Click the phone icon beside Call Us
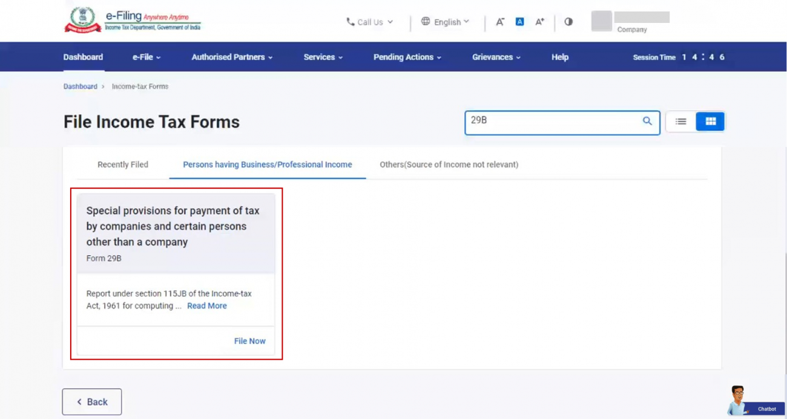The height and width of the screenshot is (419, 787). [x=349, y=22]
